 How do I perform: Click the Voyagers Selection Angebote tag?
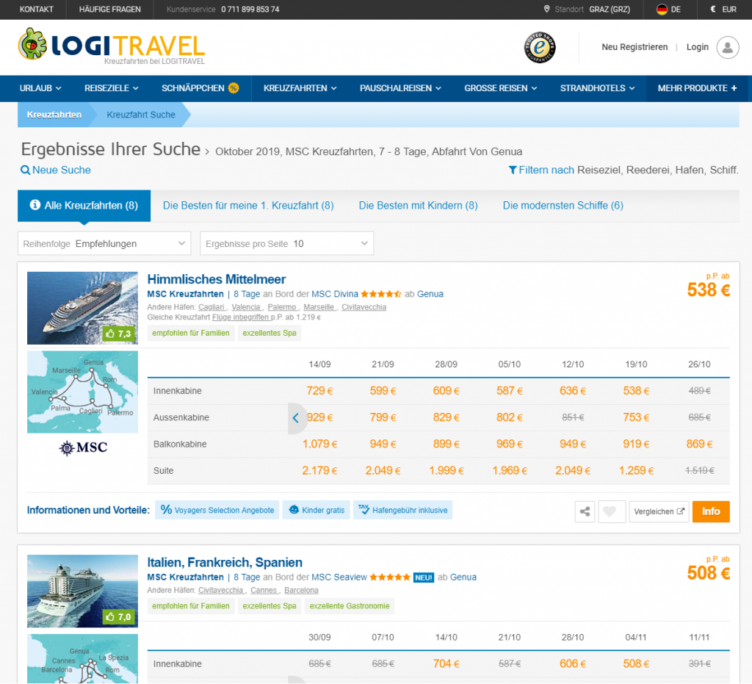tap(217, 510)
